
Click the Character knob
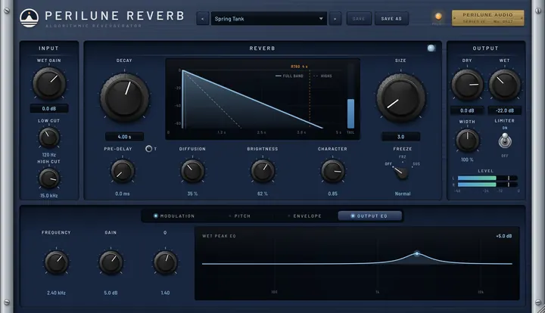pos(332,171)
